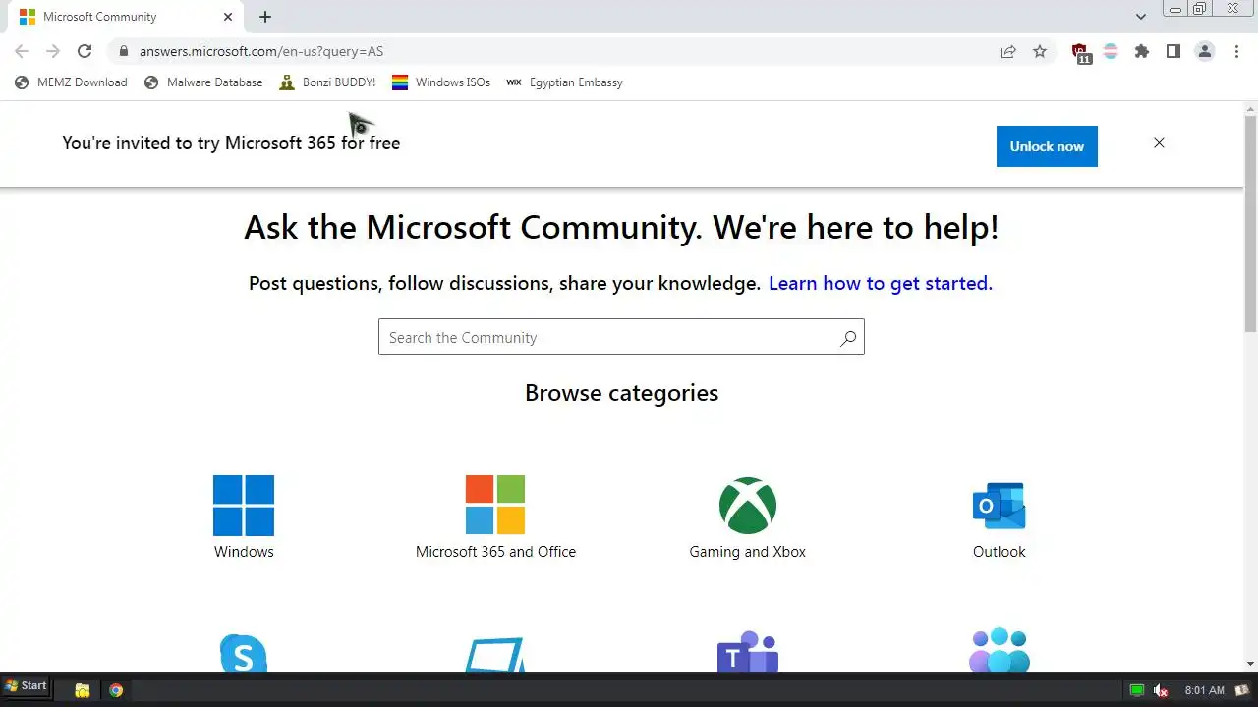
Task: Open the Extensions puzzle piece icon
Action: (x=1142, y=51)
